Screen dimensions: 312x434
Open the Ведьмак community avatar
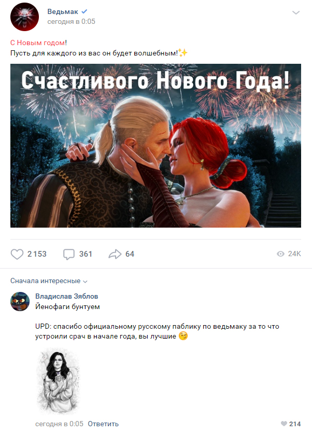(24, 17)
